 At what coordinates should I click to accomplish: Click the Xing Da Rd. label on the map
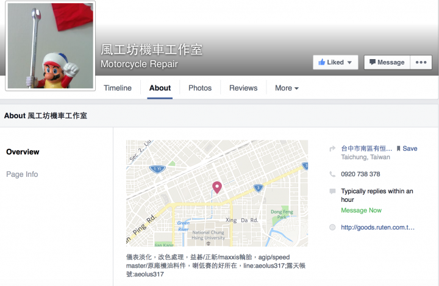pos(242,220)
